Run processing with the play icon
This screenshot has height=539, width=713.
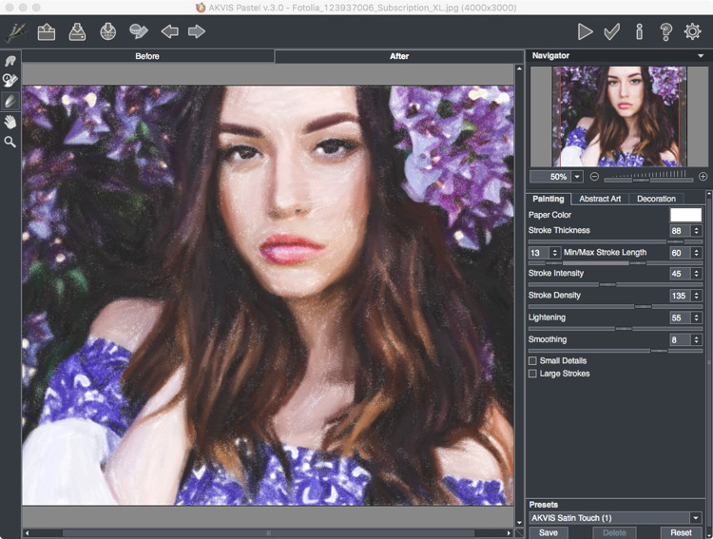click(x=585, y=31)
